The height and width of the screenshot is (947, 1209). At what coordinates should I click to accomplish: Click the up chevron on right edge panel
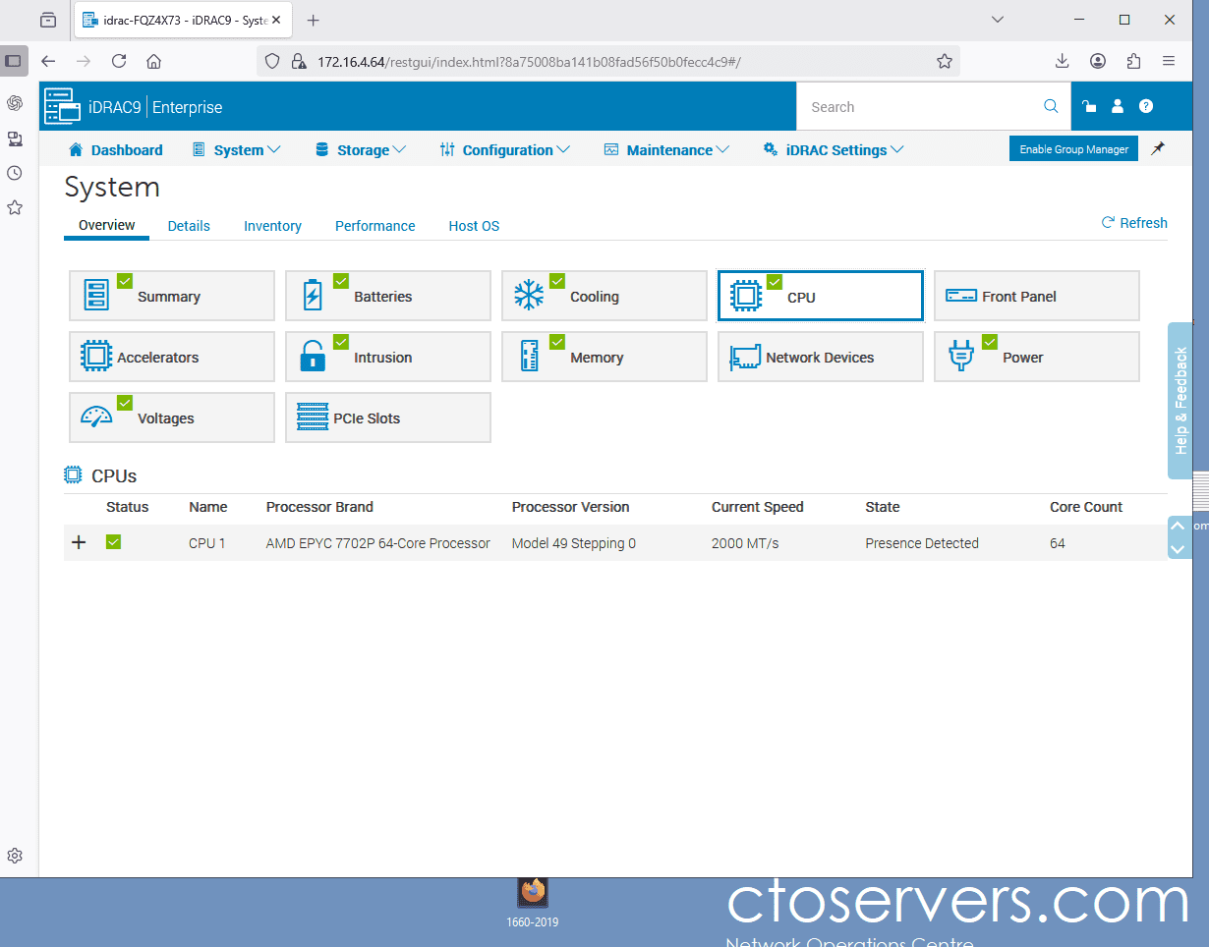coord(1178,527)
